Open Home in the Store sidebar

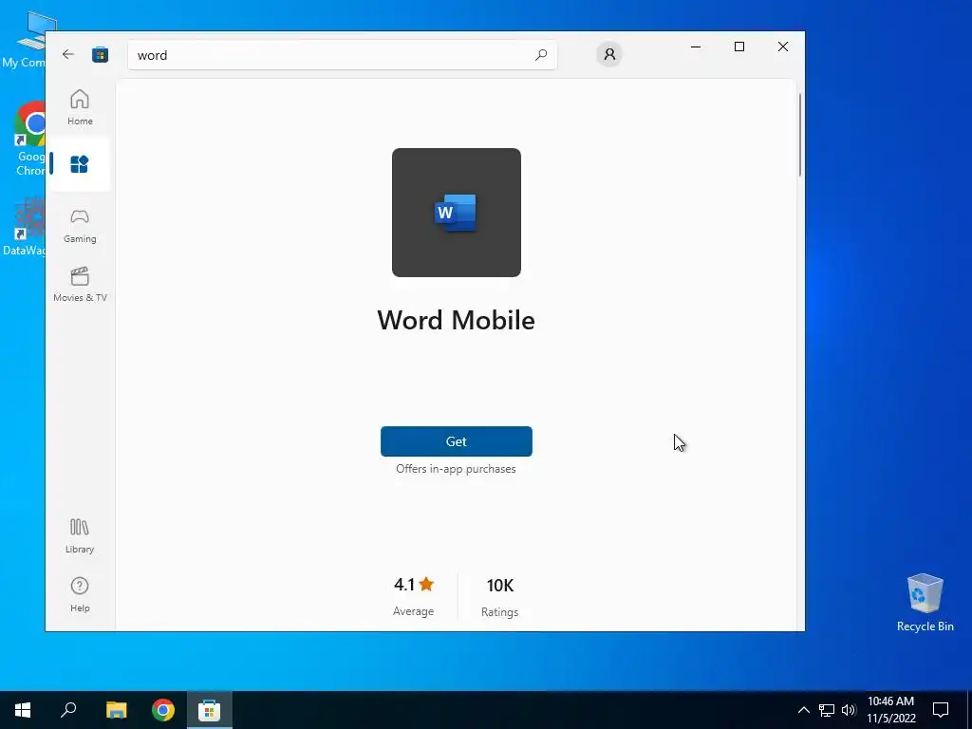[80, 107]
